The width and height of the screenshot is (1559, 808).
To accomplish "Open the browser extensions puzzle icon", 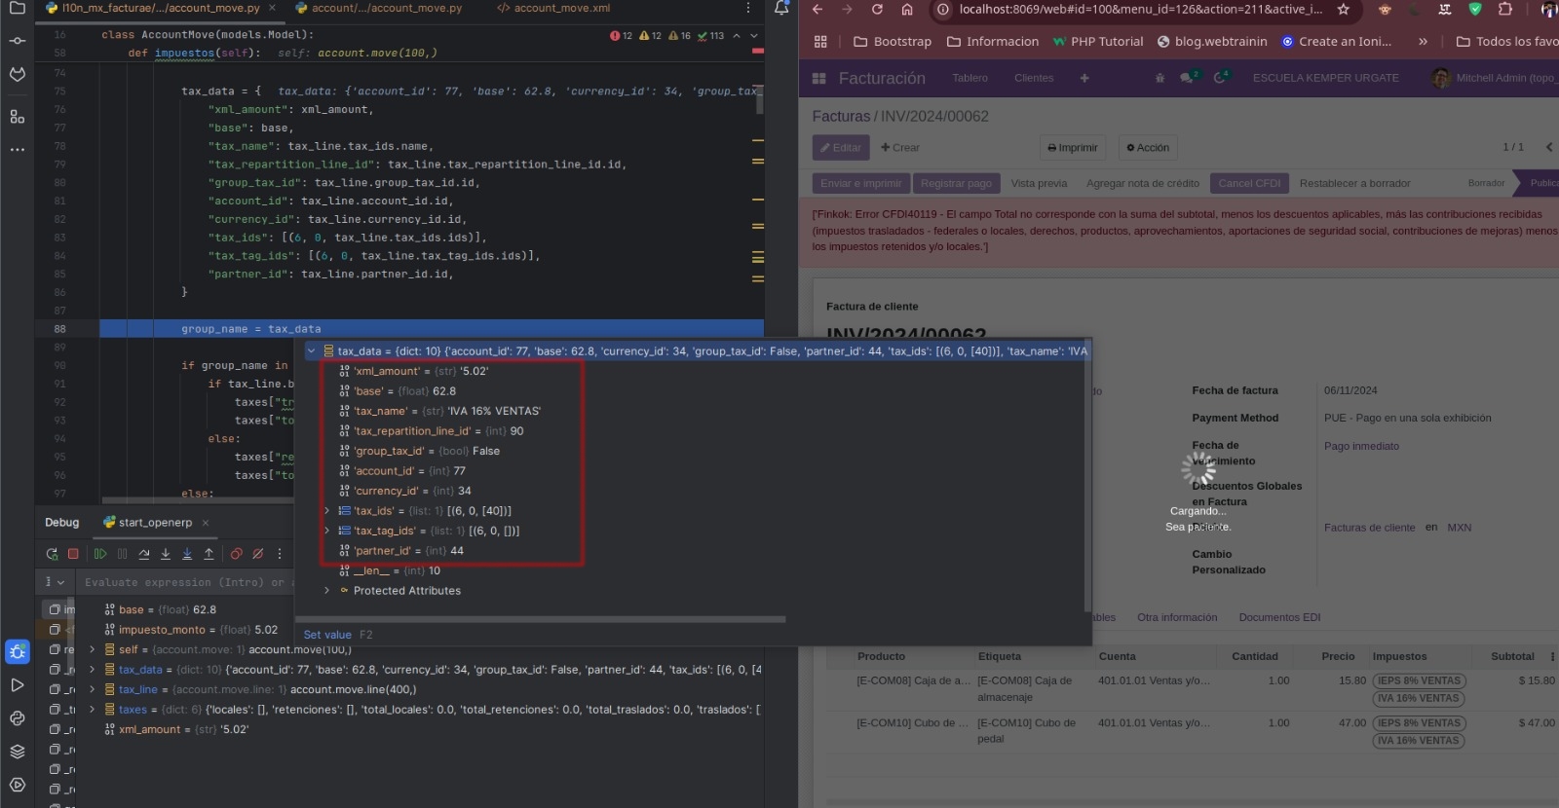I will (x=1505, y=9).
